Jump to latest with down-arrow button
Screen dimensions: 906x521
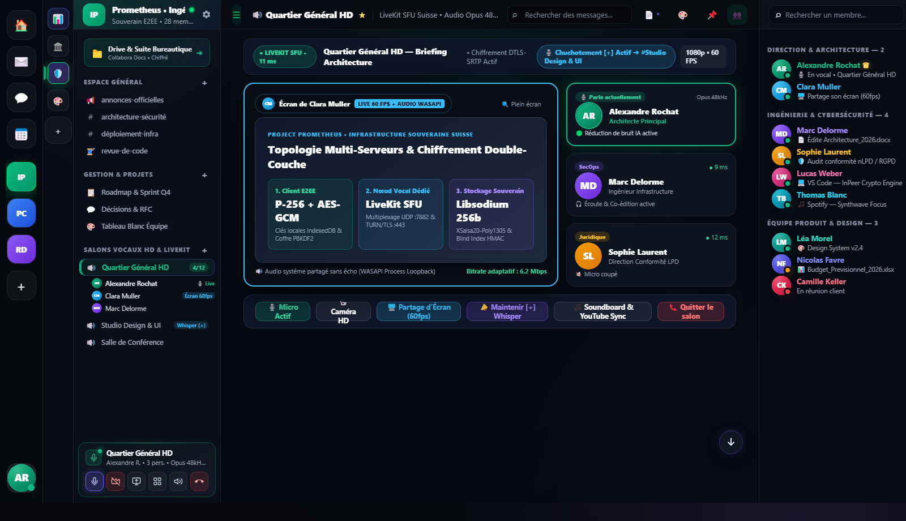(x=731, y=442)
